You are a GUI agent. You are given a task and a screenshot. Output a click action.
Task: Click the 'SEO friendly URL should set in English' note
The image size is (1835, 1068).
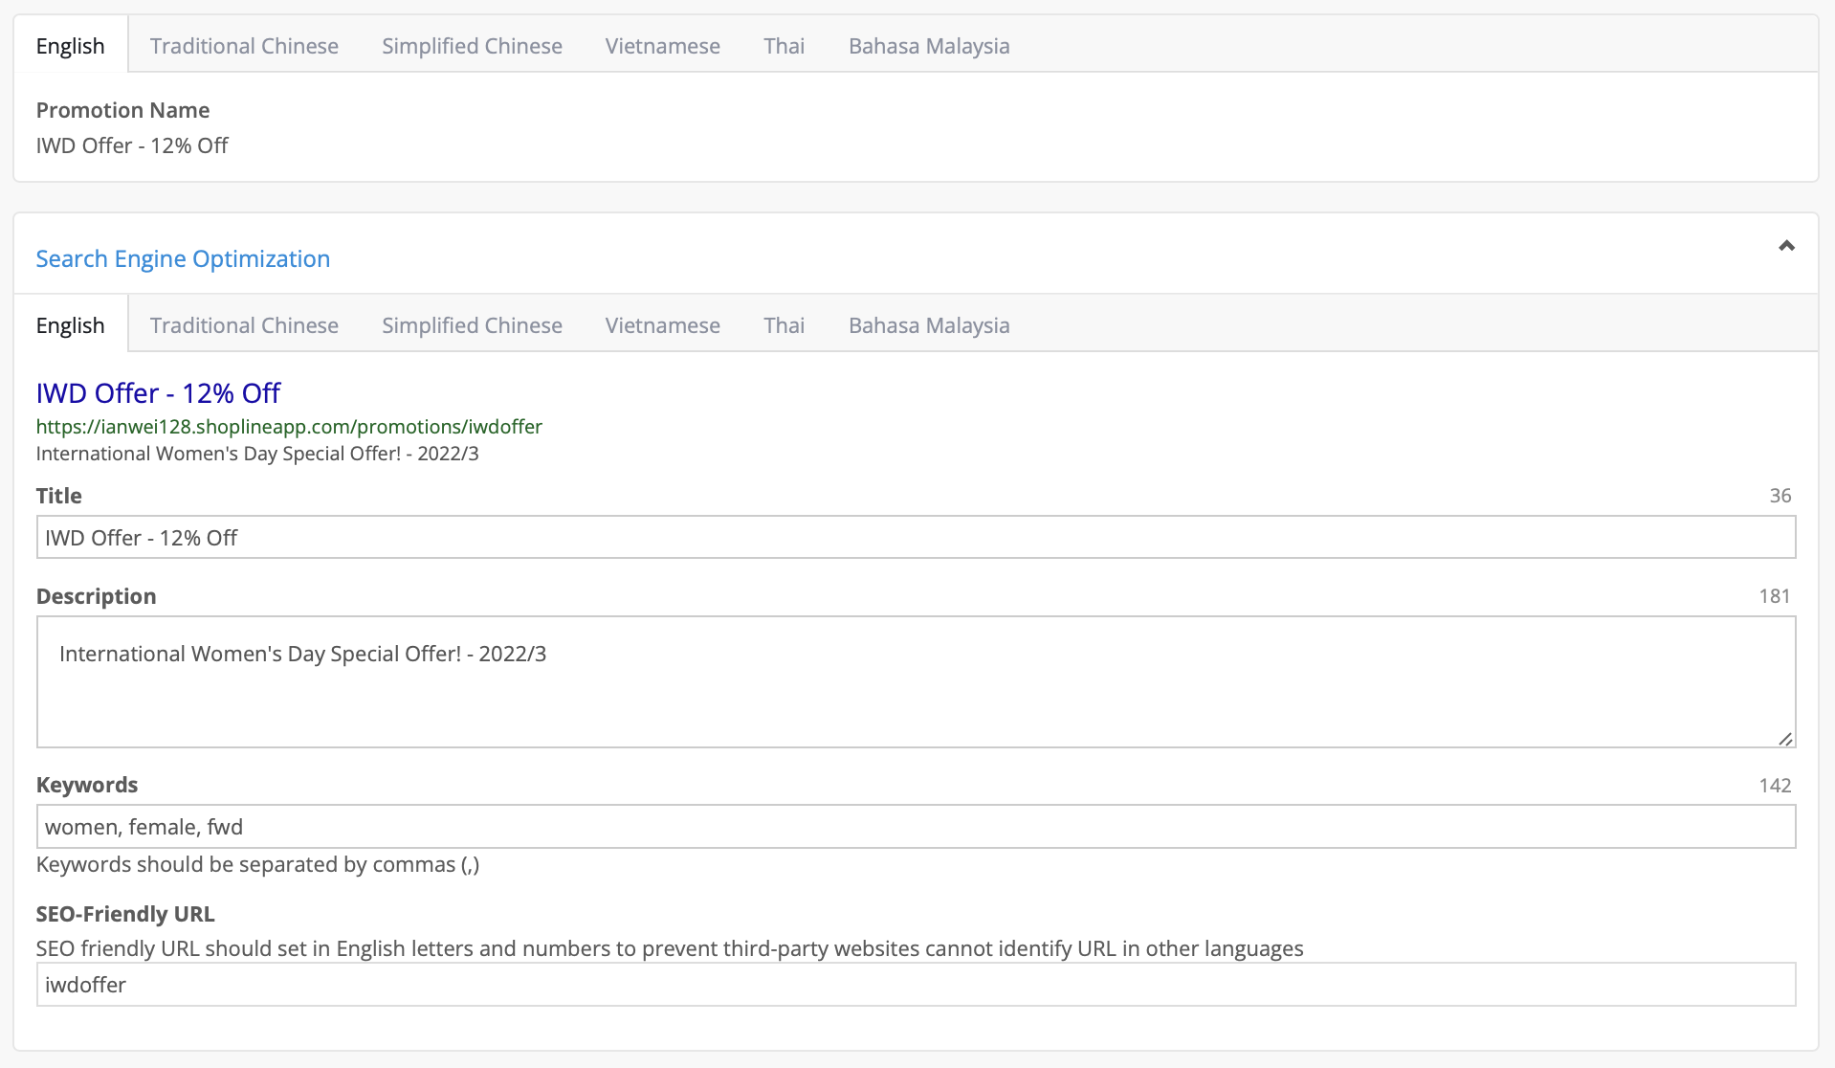tap(670, 948)
